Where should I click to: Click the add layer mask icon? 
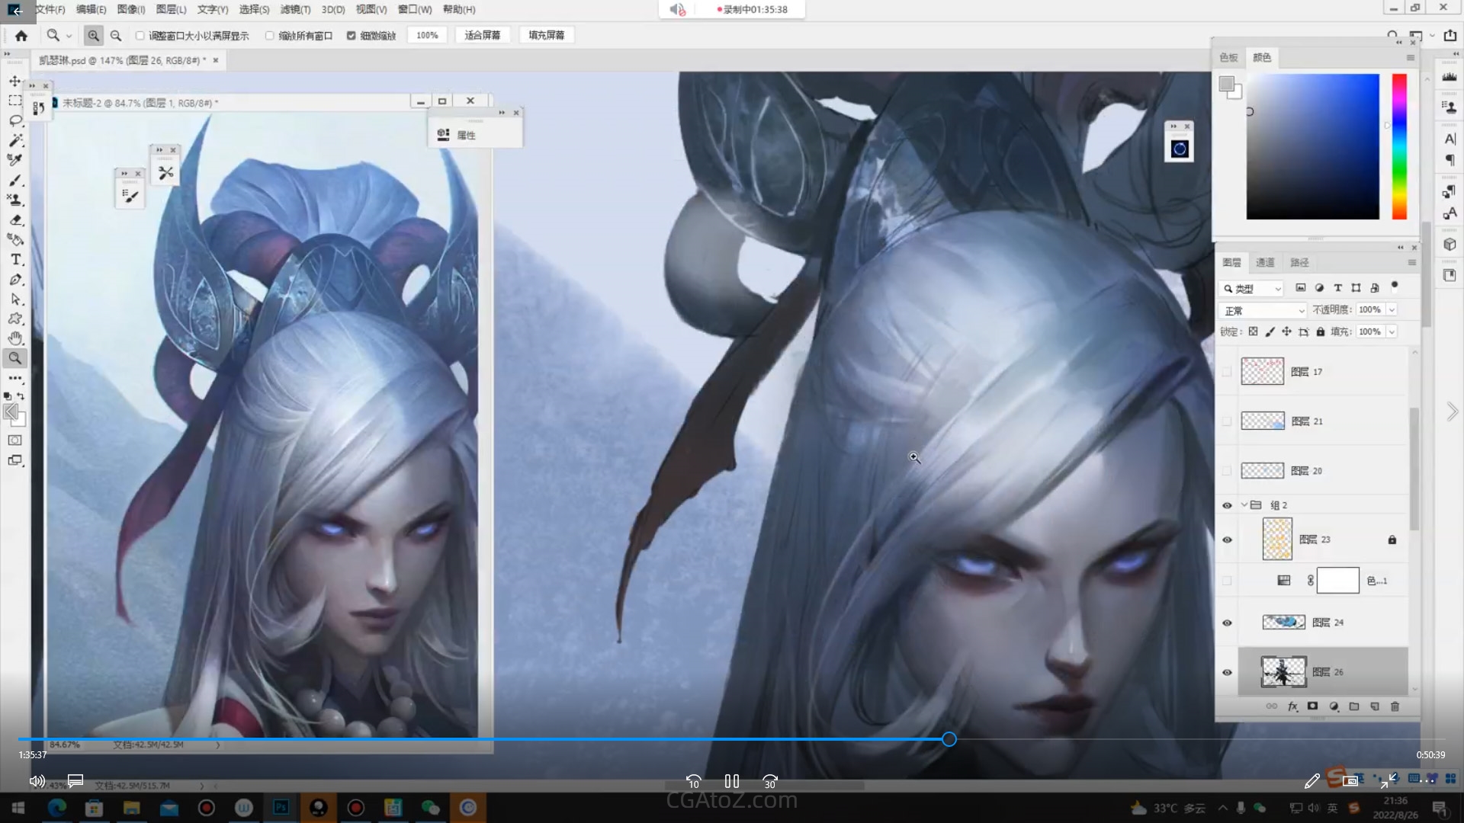[1312, 706]
